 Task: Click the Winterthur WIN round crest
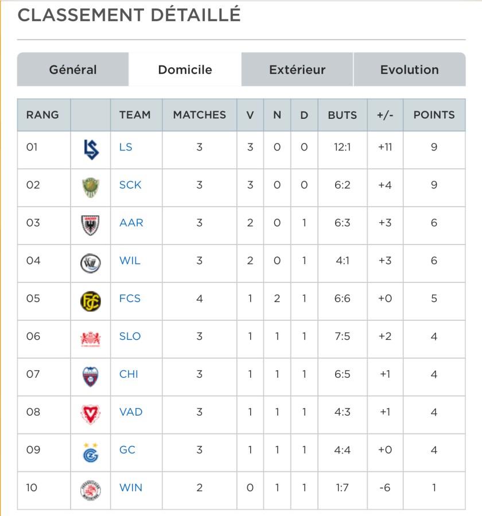click(x=91, y=490)
